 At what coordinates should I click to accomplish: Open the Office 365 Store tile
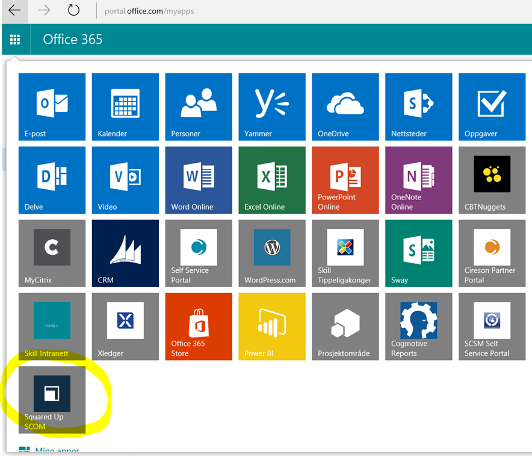199,326
